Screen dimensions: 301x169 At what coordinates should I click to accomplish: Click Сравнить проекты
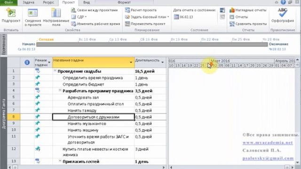[248, 24]
